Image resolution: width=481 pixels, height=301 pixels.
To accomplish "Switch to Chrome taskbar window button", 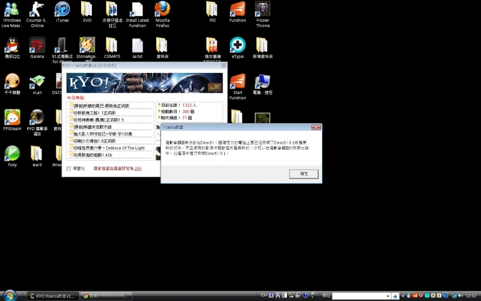I will point(106,296).
